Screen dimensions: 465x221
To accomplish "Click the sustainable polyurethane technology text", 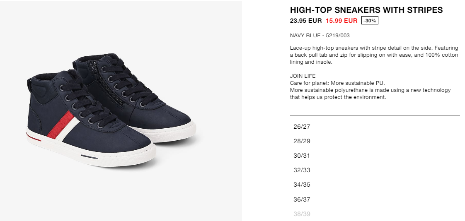I will click(x=370, y=94).
